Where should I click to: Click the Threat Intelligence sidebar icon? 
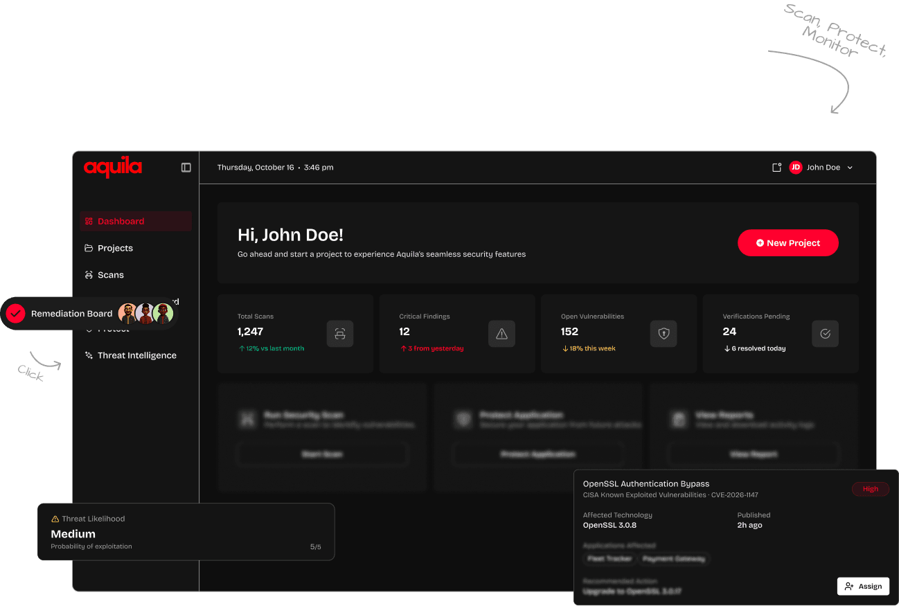pyautogui.click(x=89, y=355)
